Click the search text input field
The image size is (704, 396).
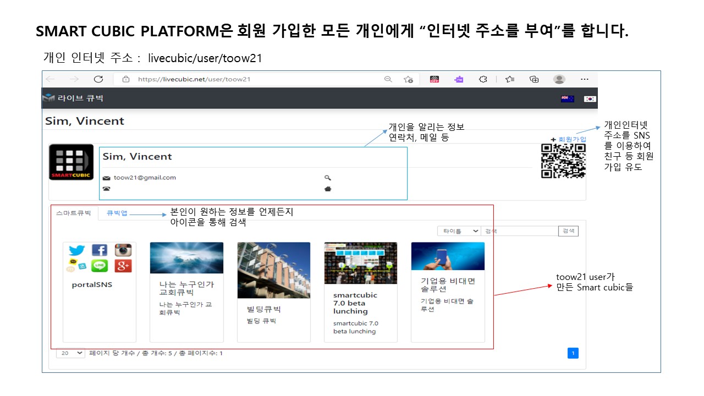pyautogui.click(x=519, y=232)
